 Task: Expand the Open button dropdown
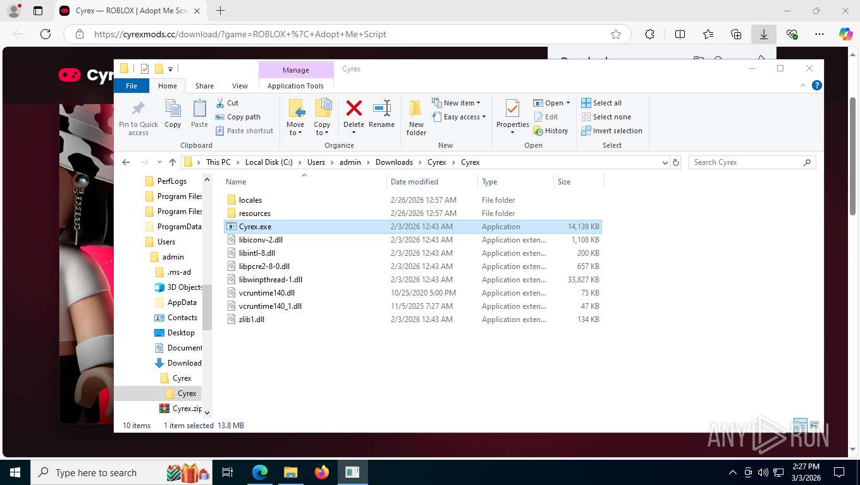point(568,103)
